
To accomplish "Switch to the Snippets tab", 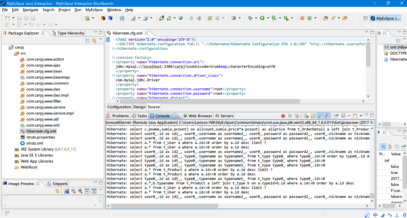I will (x=58, y=184).
